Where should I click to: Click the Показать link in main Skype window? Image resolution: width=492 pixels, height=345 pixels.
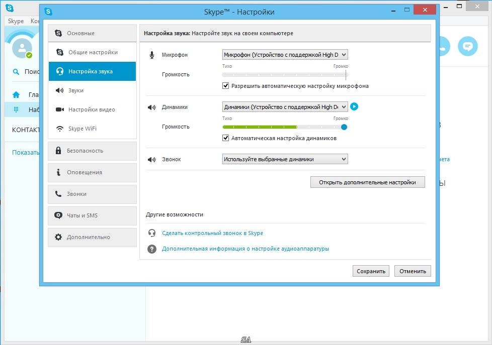point(26,153)
